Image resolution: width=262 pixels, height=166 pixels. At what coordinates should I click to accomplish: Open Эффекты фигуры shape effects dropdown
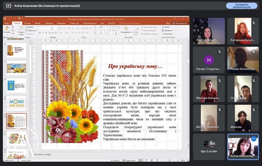[x=150, y=34]
